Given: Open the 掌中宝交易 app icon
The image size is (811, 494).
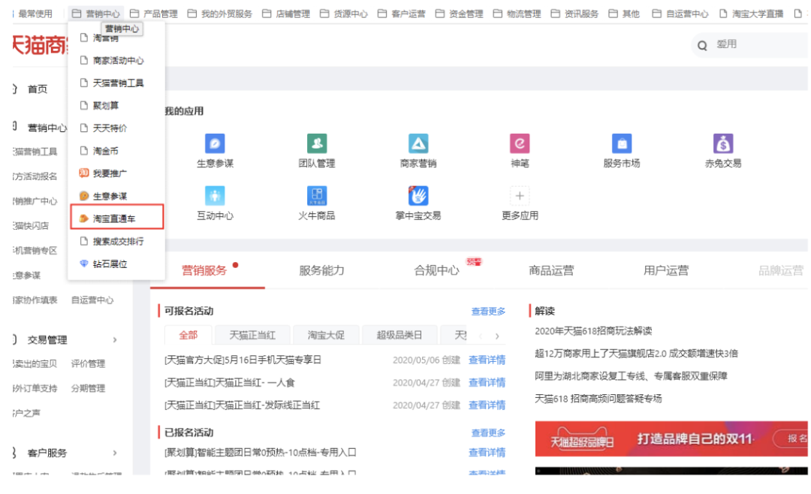Looking at the screenshot, I should click(x=418, y=197).
